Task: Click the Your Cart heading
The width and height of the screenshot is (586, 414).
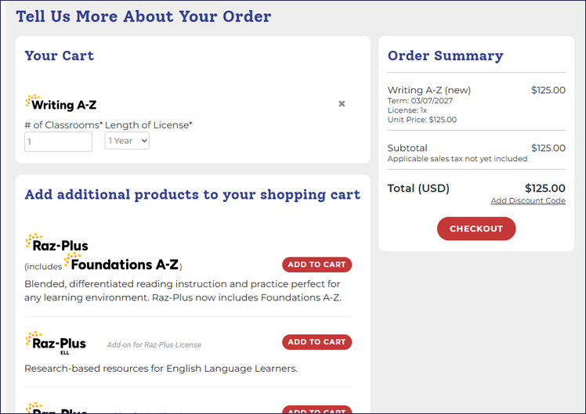Action: tap(59, 56)
